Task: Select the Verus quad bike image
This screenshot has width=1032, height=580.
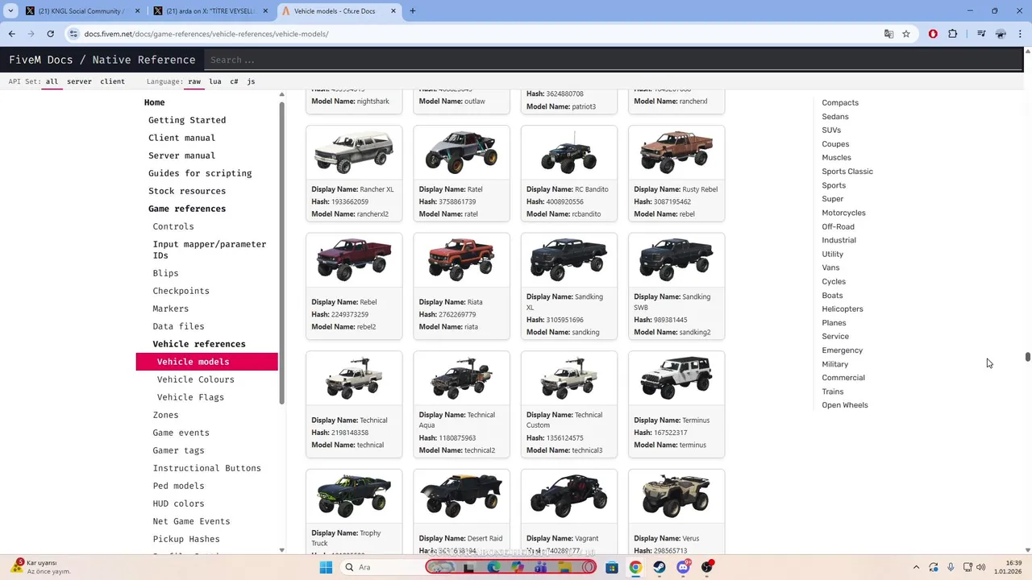Action: 676,495
